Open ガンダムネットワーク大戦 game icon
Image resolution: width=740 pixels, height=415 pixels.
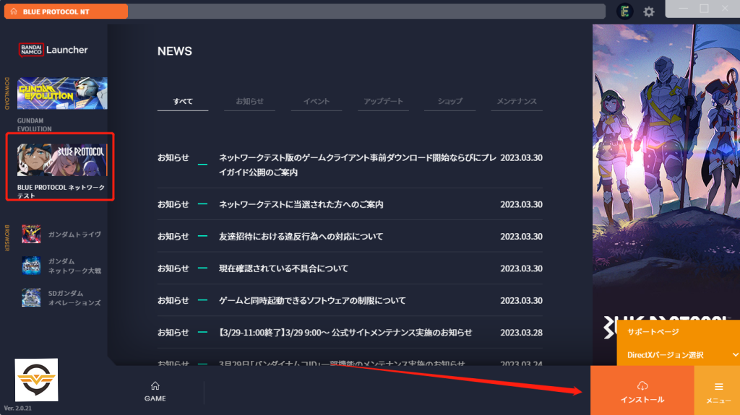(x=31, y=266)
